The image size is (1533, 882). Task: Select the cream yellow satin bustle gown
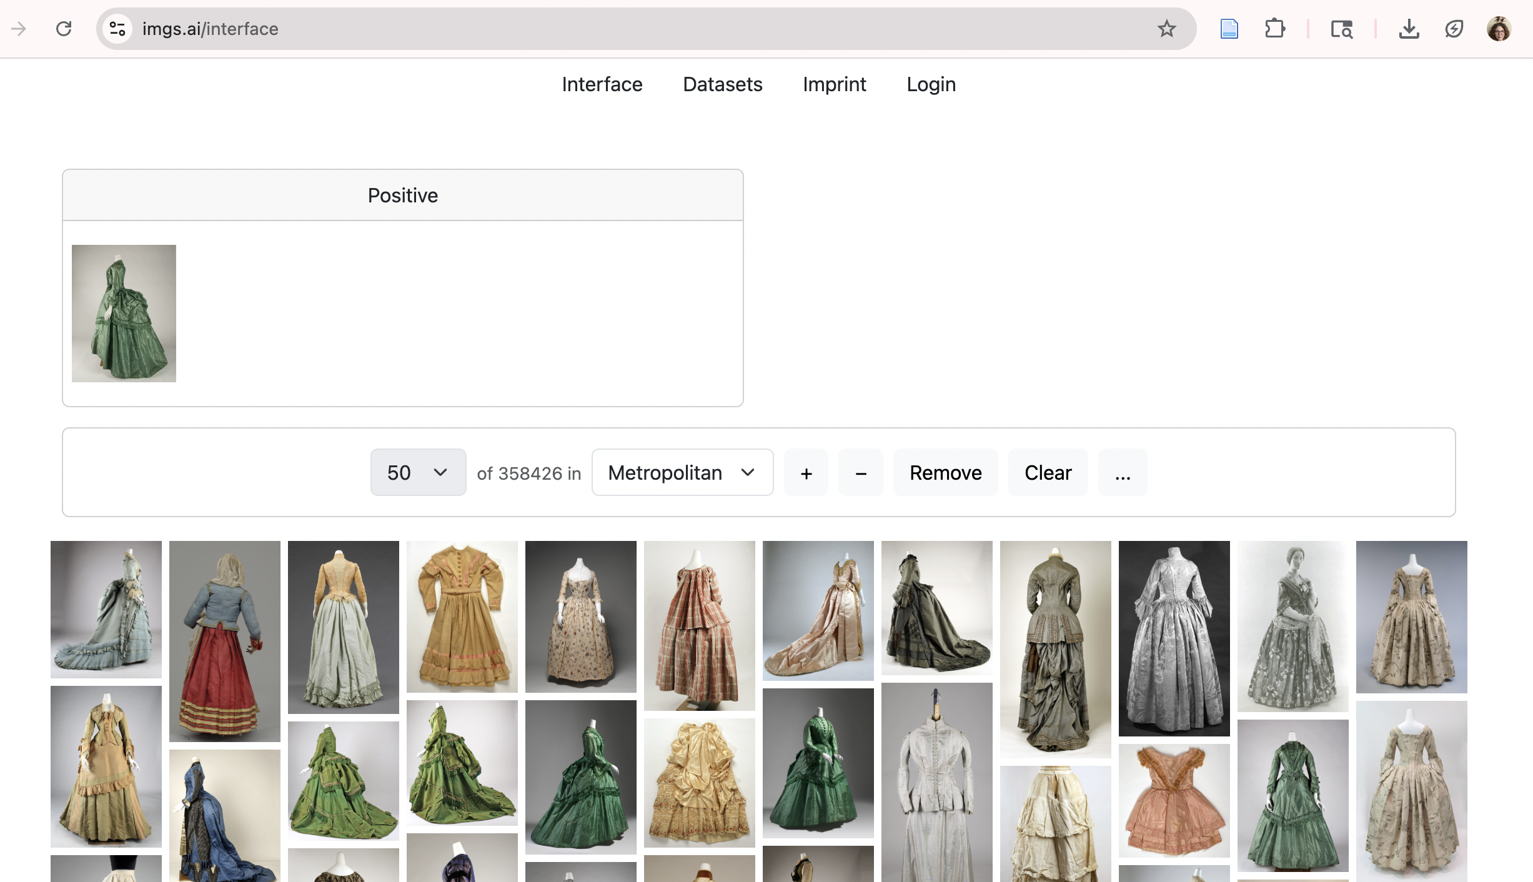(700, 783)
